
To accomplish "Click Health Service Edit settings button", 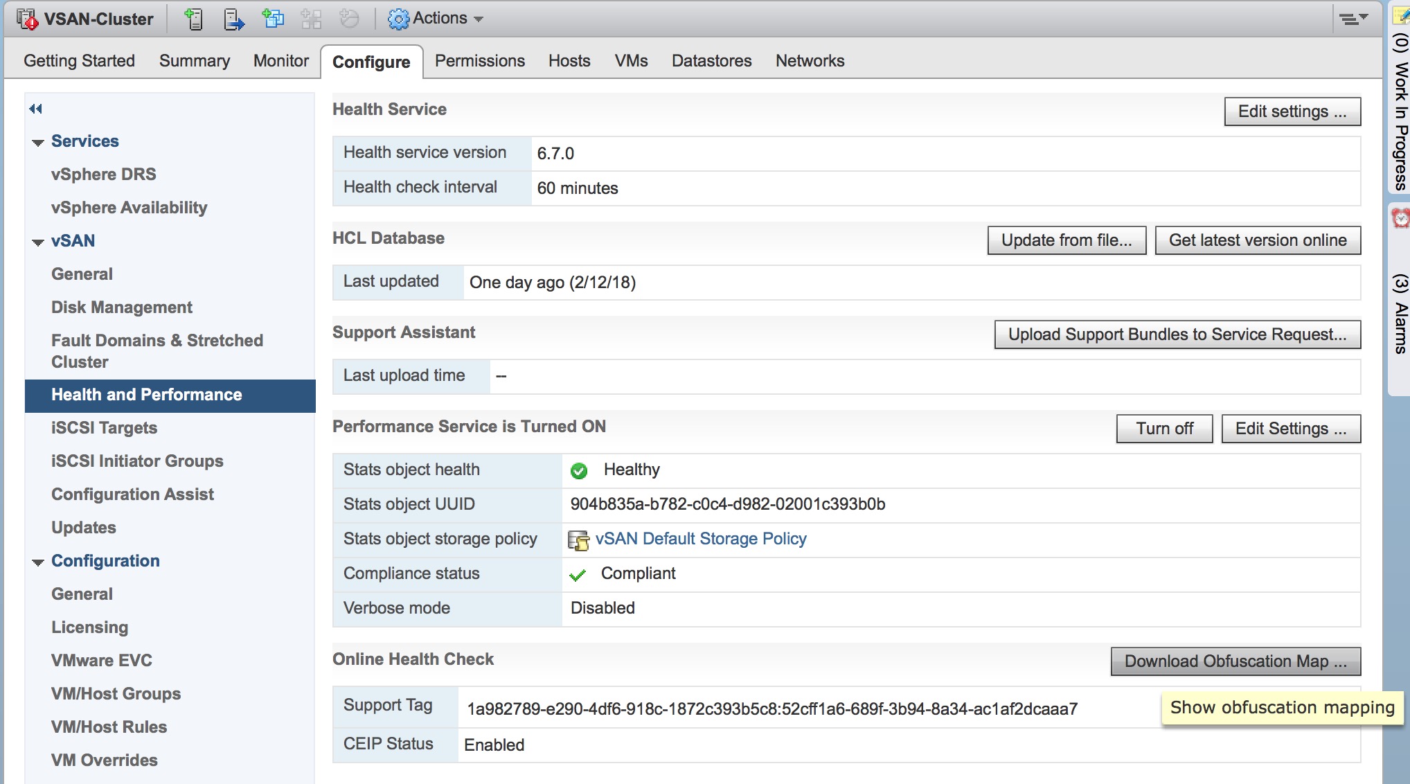I will click(x=1292, y=112).
